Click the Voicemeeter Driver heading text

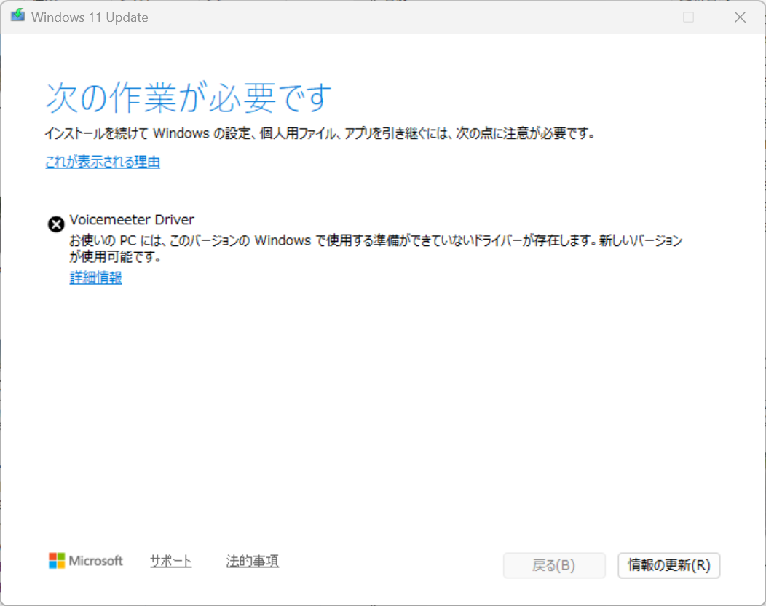coord(132,219)
